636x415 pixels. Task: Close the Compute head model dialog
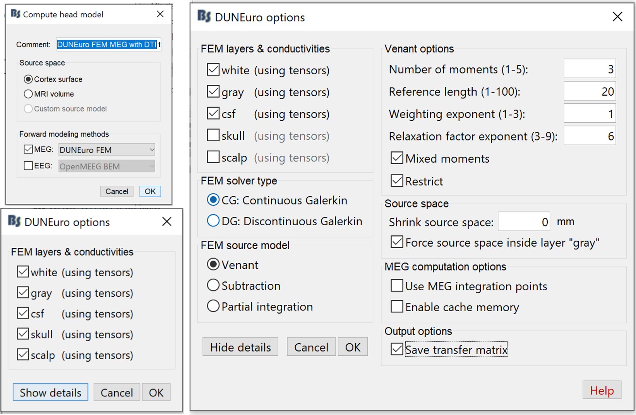click(x=160, y=14)
